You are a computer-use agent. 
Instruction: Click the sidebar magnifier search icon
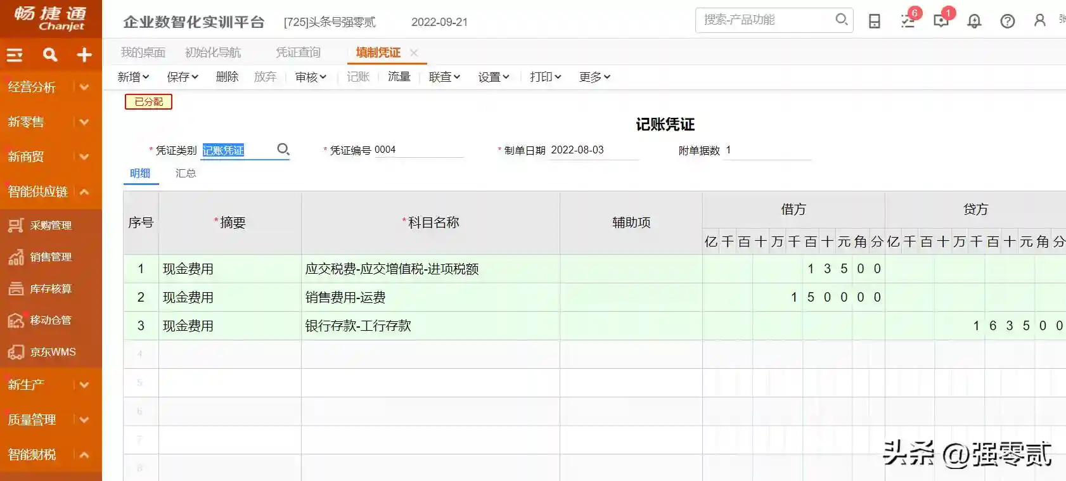coord(50,55)
